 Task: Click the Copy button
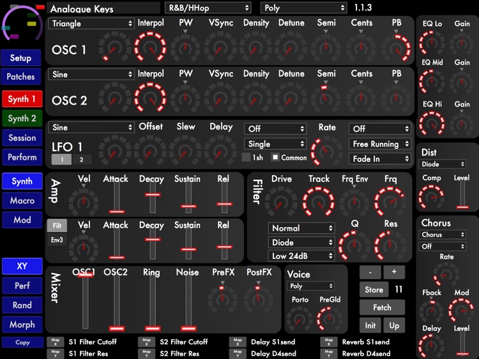click(22, 342)
